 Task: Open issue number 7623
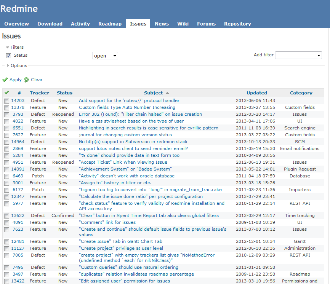point(18,229)
